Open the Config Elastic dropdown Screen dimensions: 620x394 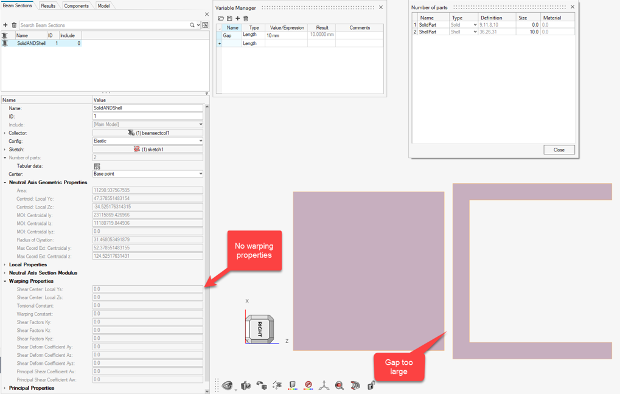[x=147, y=141]
